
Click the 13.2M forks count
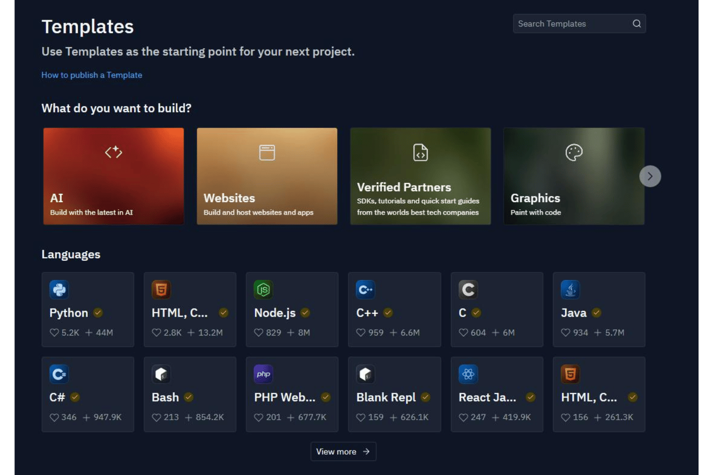coord(211,333)
